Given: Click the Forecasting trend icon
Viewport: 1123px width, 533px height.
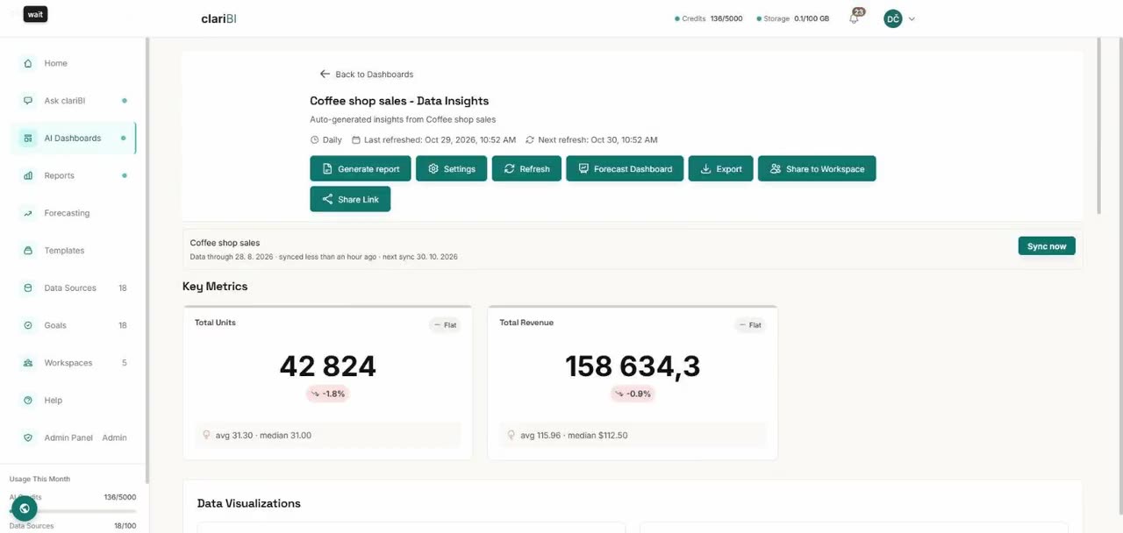Looking at the screenshot, I should pyautogui.click(x=28, y=213).
